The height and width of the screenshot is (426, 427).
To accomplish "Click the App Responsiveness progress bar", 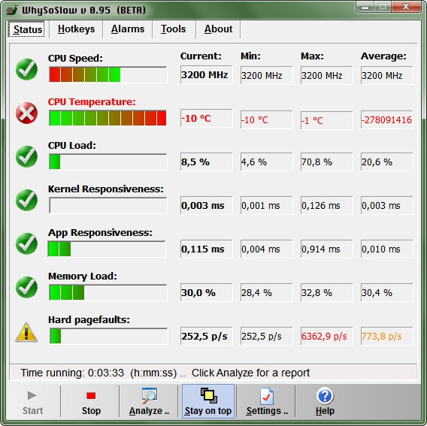I will (x=107, y=249).
